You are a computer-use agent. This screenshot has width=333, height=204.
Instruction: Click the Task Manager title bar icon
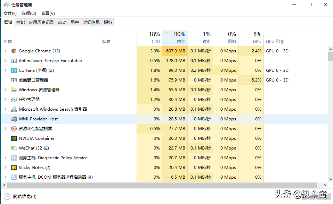7,5
